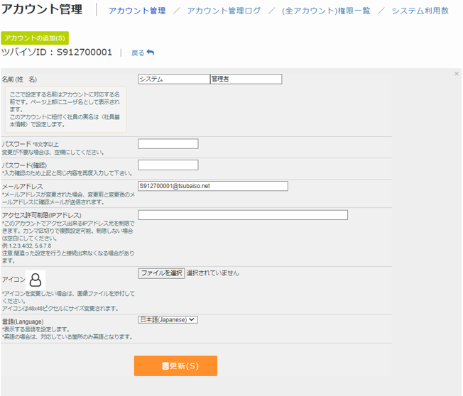This screenshot has height=396, width=463.
Task: Open the 言語(Language) dropdown
Action: (x=168, y=319)
